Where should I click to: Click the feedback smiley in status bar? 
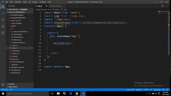163,90
